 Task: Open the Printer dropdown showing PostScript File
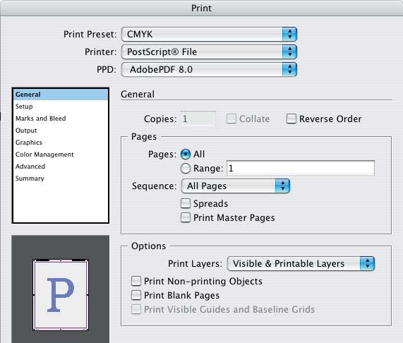pos(209,52)
